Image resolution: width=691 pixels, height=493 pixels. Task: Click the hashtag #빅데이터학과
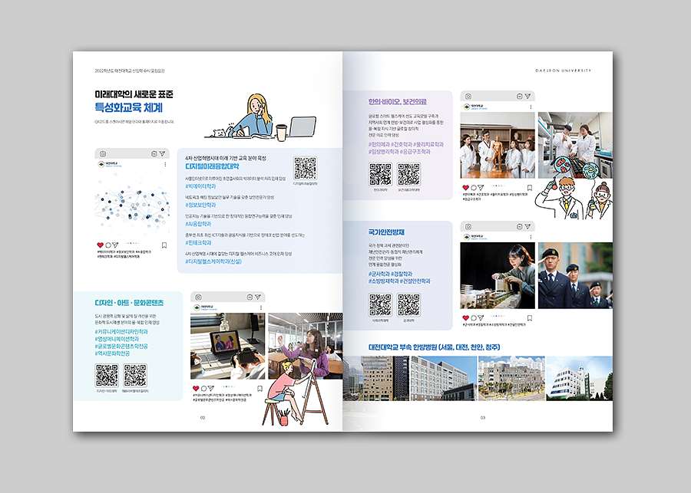[x=201, y=186]
